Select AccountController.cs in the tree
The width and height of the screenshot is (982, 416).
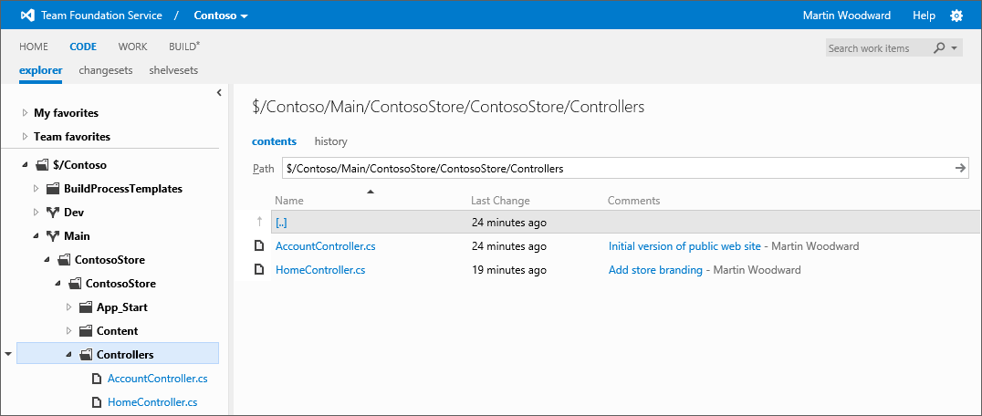(x=157, y=379)
